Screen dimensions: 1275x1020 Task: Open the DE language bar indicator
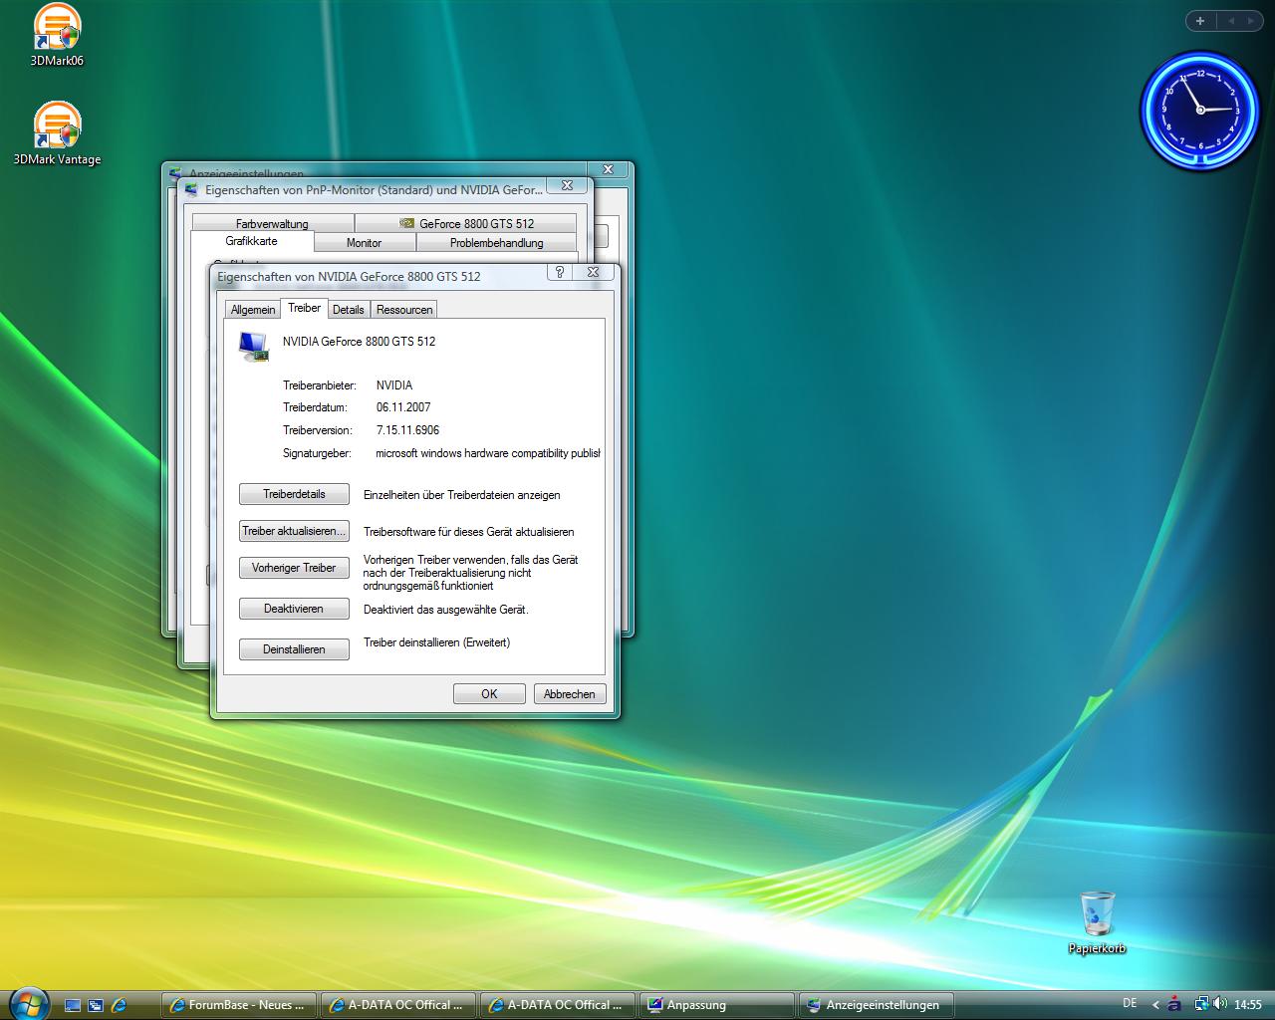point(1130,1003)
